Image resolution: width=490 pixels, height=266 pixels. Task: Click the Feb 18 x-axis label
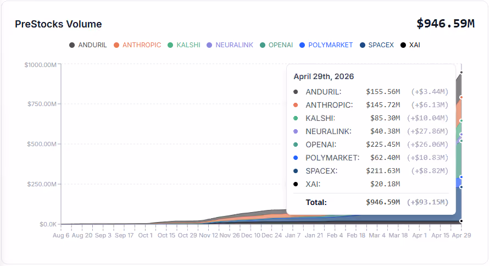pos(356,235)
